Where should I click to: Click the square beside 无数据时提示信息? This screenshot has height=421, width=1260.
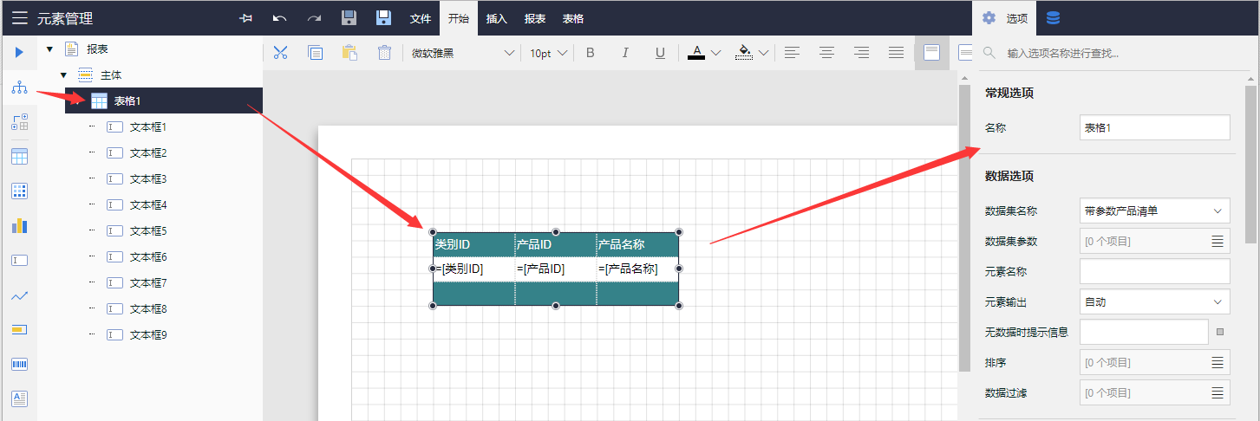[1220, 332]
